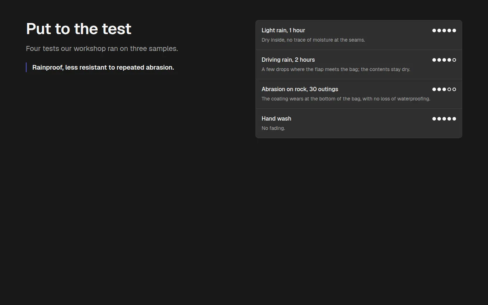Click the 'A few drops where the flap' description

tap(336, 69)
